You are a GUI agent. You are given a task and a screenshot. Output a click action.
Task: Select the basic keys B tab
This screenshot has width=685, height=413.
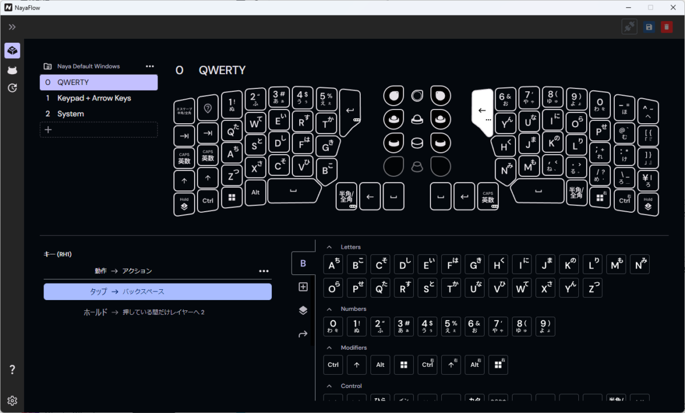point(303,264)
